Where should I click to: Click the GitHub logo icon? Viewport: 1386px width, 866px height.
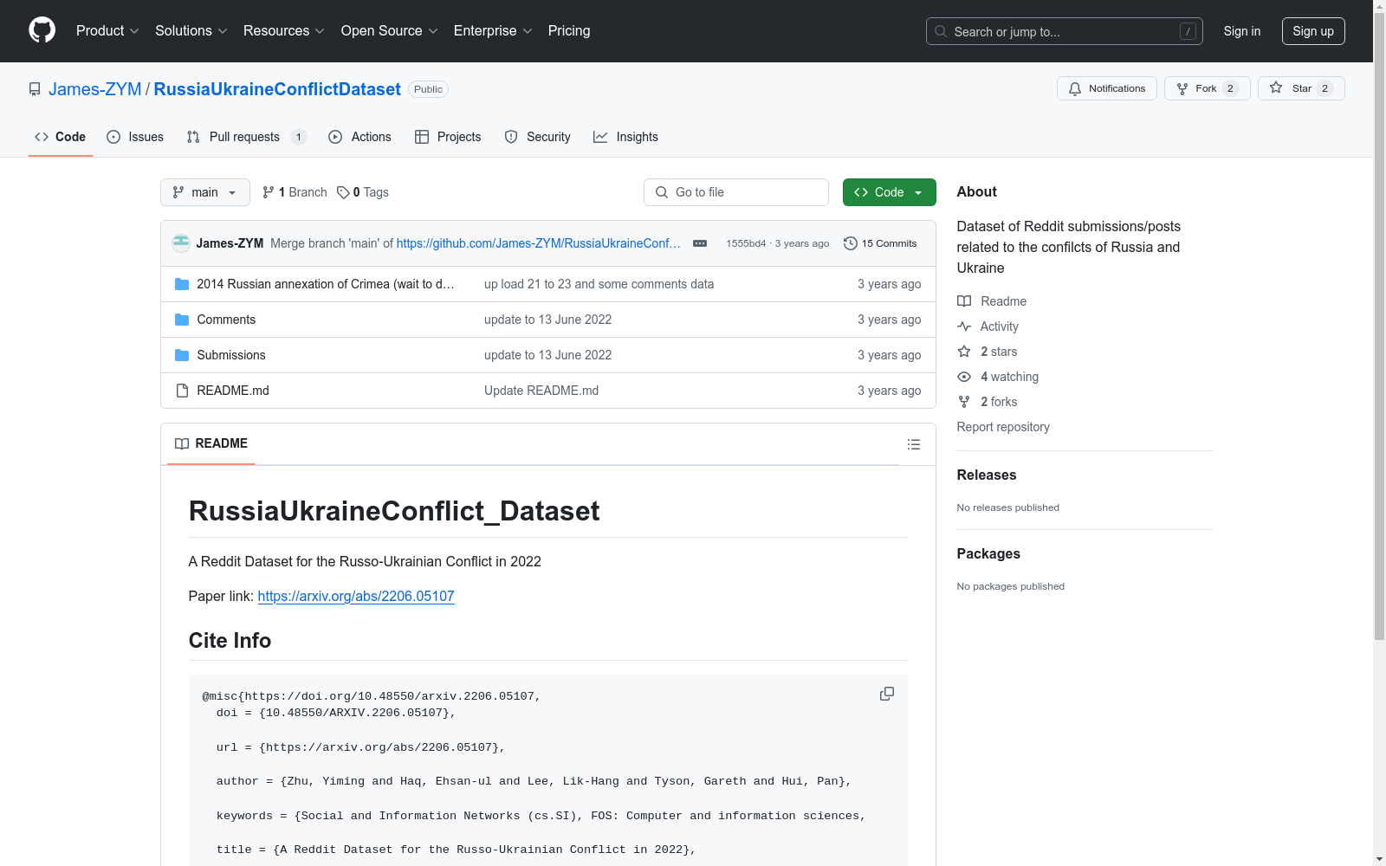coord(42,30)
